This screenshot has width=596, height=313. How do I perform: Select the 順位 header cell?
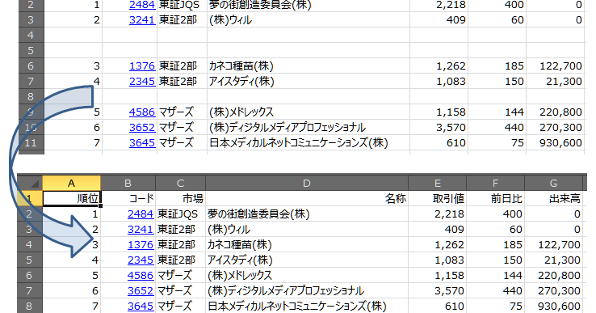[x=71, y=198]
